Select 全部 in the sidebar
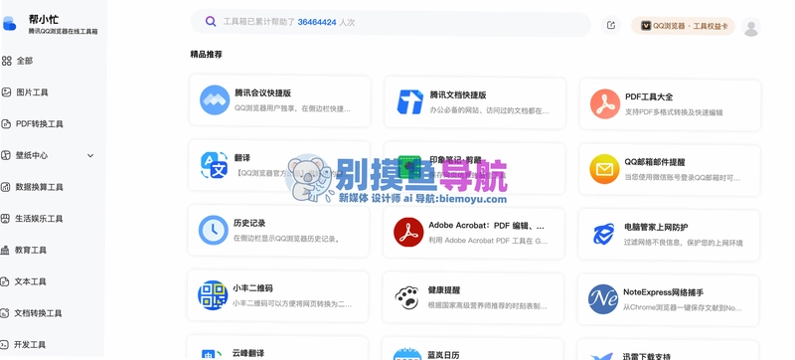 [x=18, y=61]
